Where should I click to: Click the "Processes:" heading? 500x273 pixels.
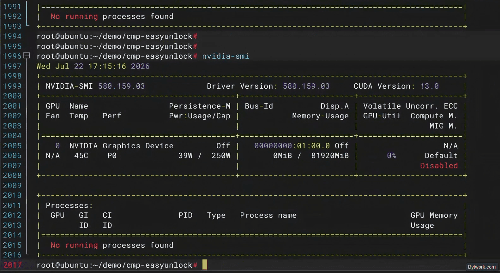point(69,205)
